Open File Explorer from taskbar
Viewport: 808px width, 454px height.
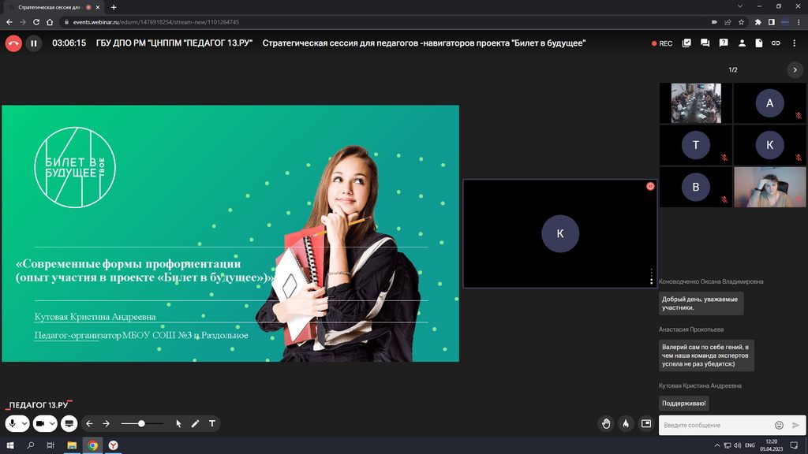[72, 445]
